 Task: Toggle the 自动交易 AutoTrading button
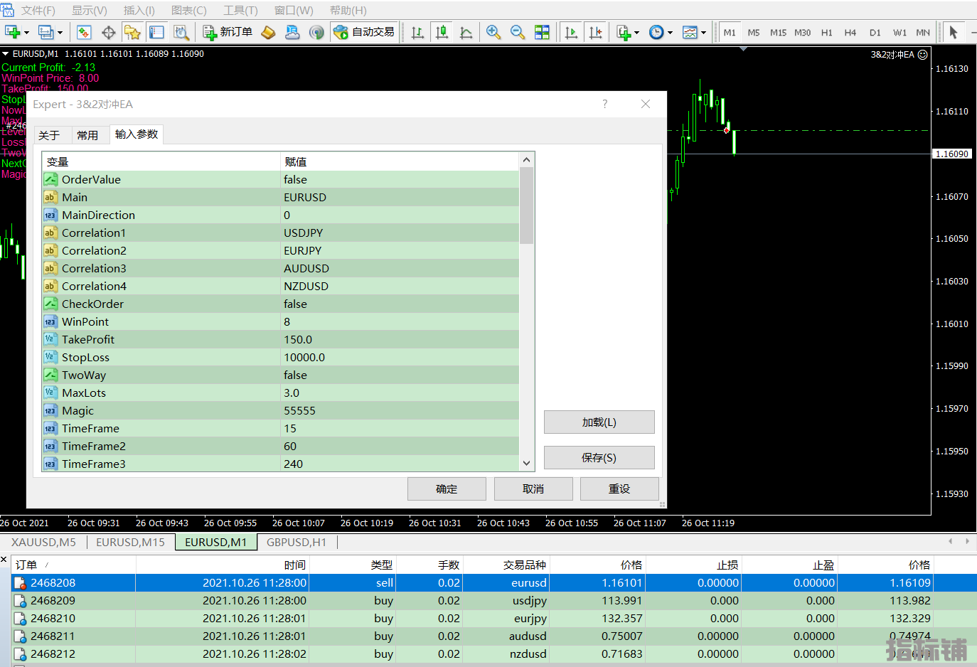(x=364, y=32)
